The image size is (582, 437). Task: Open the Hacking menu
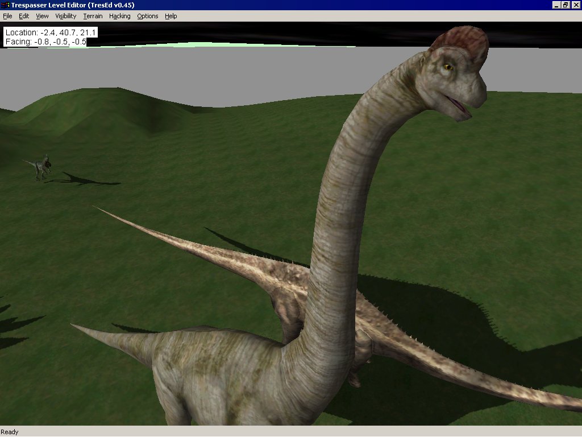coord(119,16)
